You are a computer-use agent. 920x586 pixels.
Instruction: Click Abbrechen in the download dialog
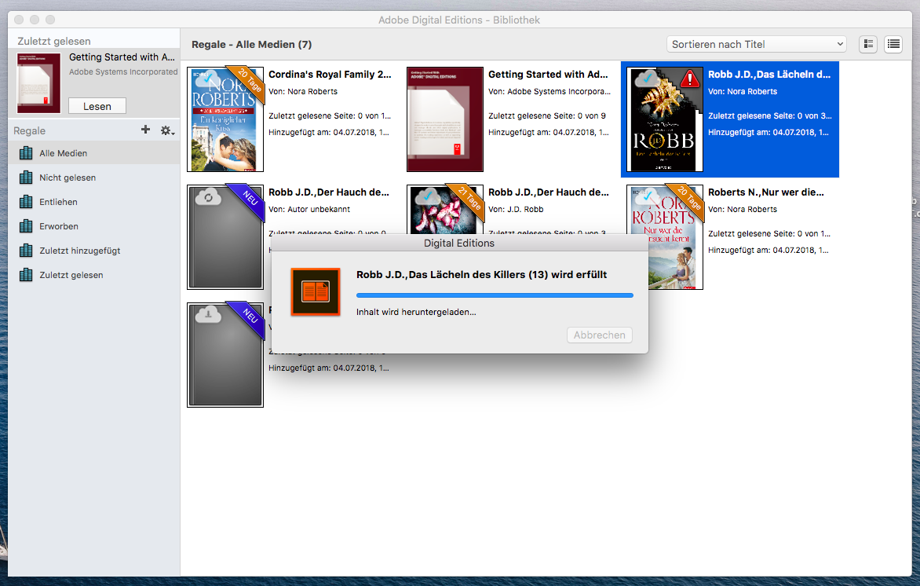pos(600,335)
